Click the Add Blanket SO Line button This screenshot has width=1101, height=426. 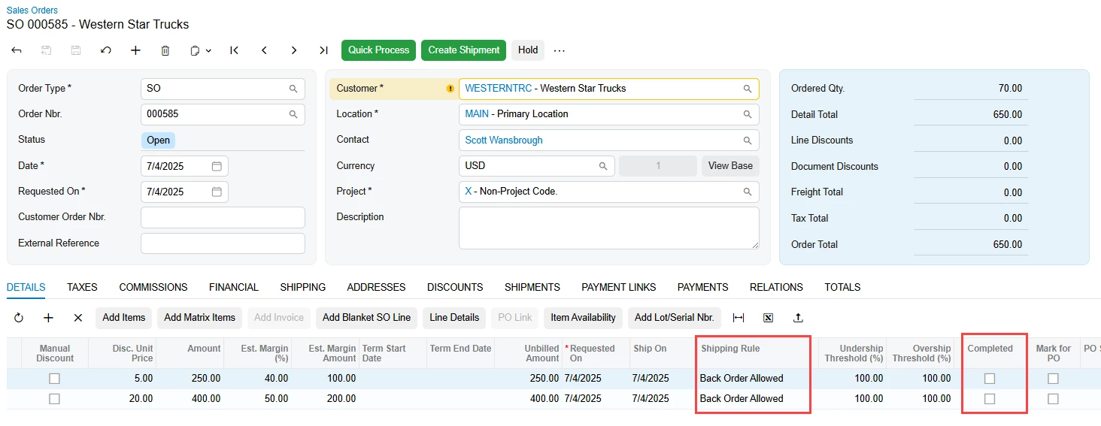click(367, 318)
